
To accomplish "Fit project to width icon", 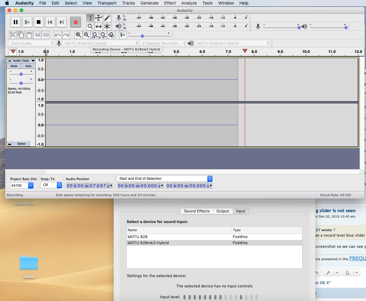I will click(x=103, y=35).
